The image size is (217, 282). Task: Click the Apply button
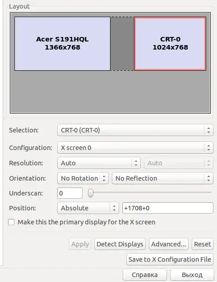pos(80,244)
